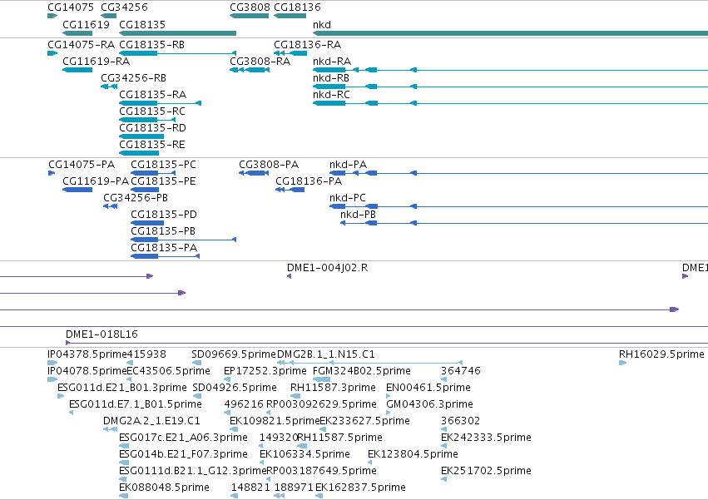This screenshot has width=708, height=500.
Task: Click EST EN00461.5prime
Action: [x=389, y=396]
